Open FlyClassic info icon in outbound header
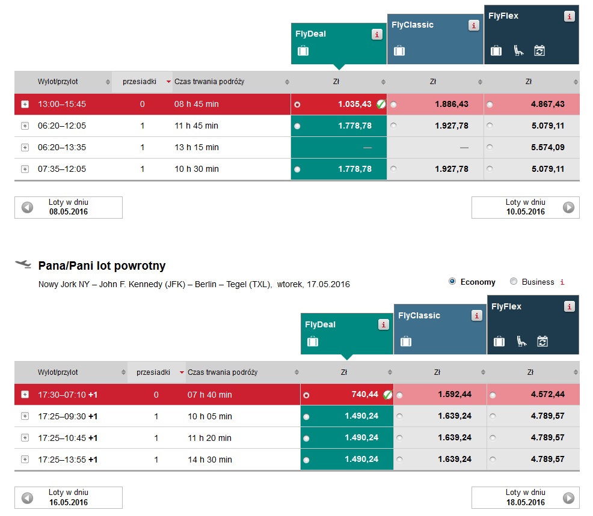593x516 pixels. pos(473,25)
